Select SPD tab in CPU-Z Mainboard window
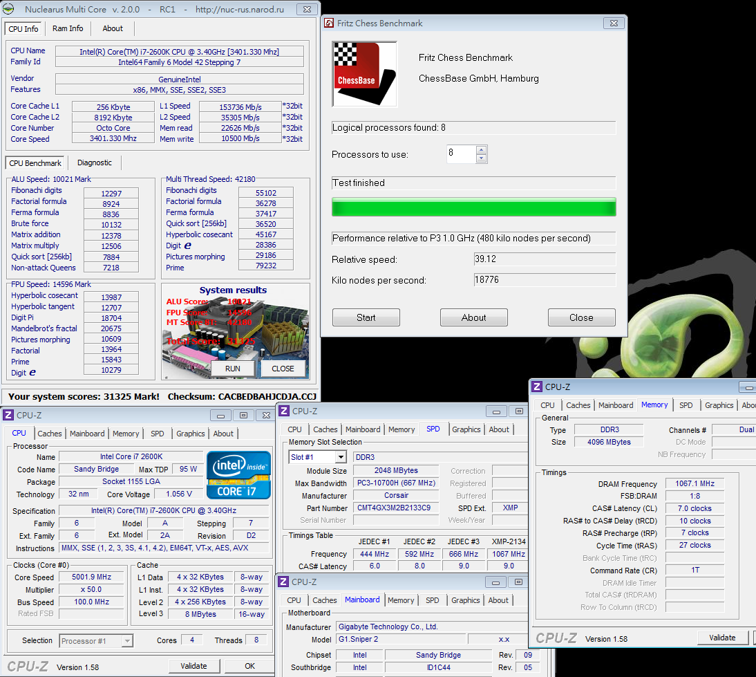 coord(433,600)
